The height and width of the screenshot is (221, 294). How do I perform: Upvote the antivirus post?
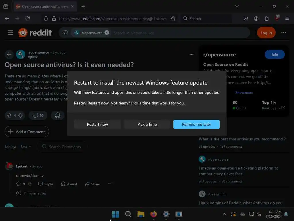point(9,115)
